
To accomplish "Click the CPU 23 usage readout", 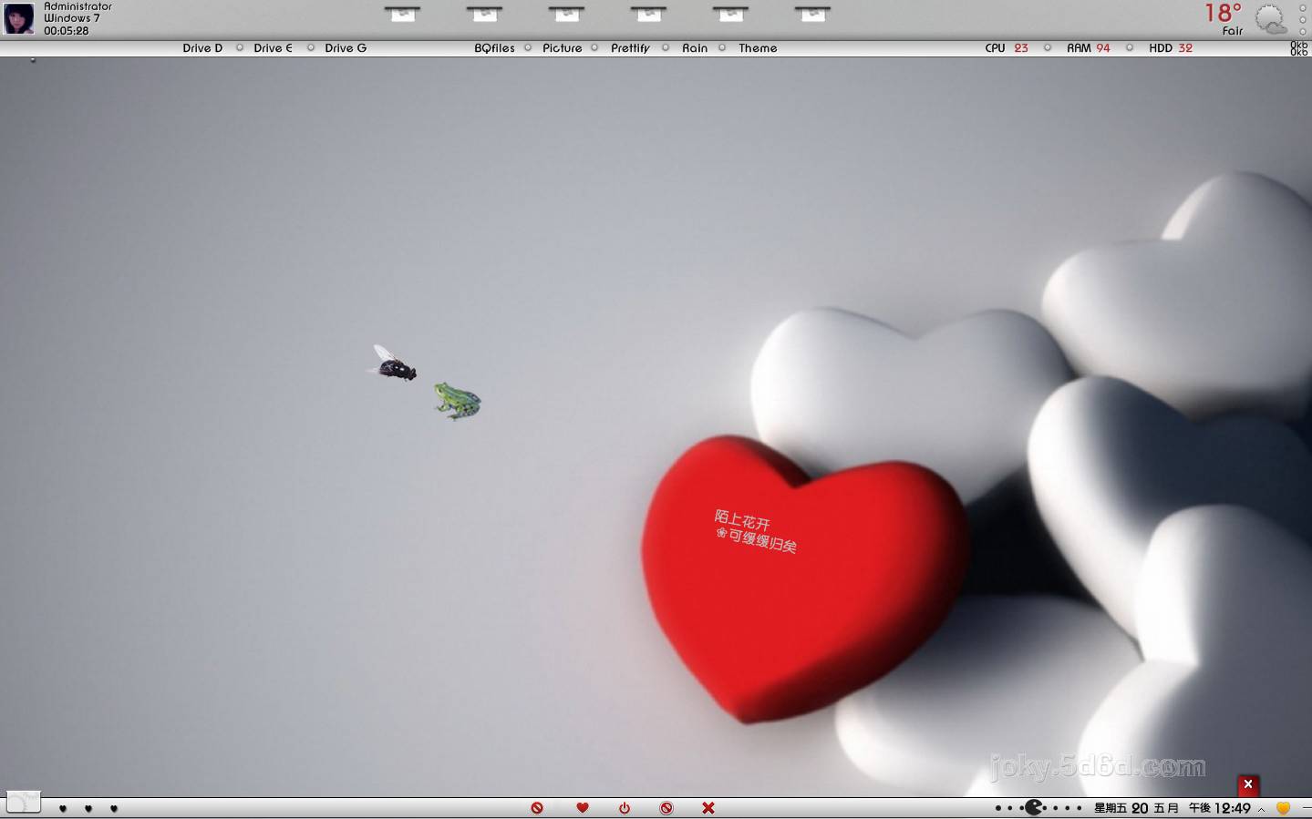I will point(1007,48).
